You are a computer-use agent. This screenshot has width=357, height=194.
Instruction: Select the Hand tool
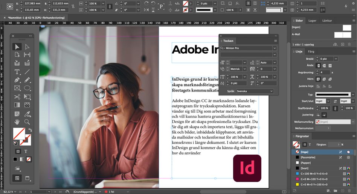pos(17,122)
